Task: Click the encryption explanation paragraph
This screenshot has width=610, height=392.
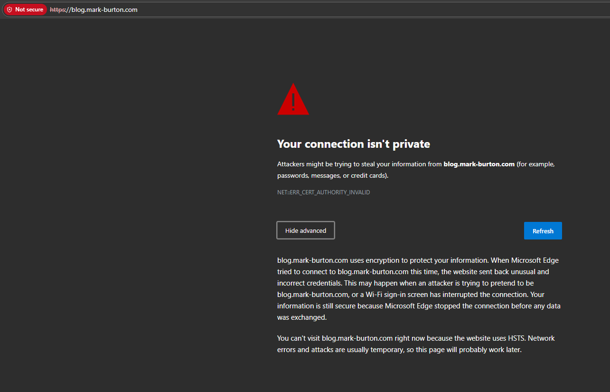Action: (418, 288)
